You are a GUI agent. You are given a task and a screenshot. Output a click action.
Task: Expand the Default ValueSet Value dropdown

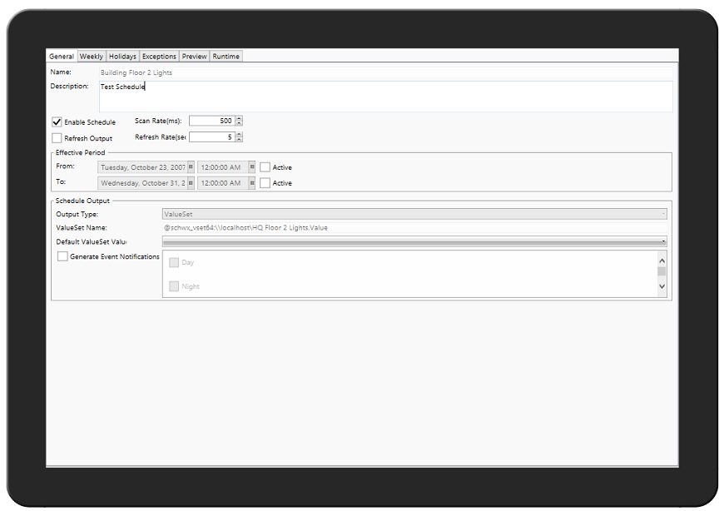pyautogui.click(x=663, y=241)
